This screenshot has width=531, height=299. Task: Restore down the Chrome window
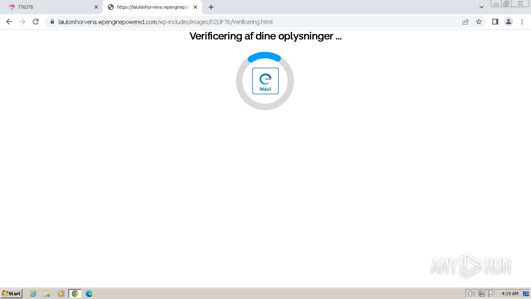(x=507, y=4)
